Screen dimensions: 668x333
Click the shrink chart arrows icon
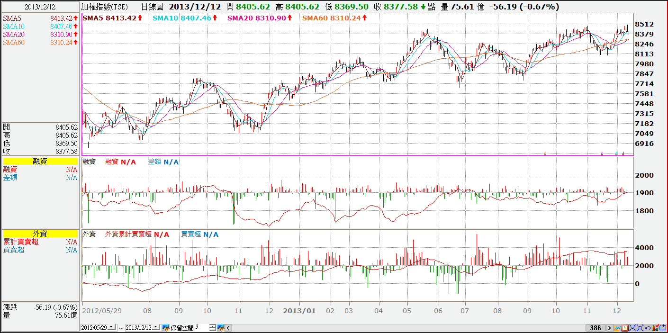(632, 328)
